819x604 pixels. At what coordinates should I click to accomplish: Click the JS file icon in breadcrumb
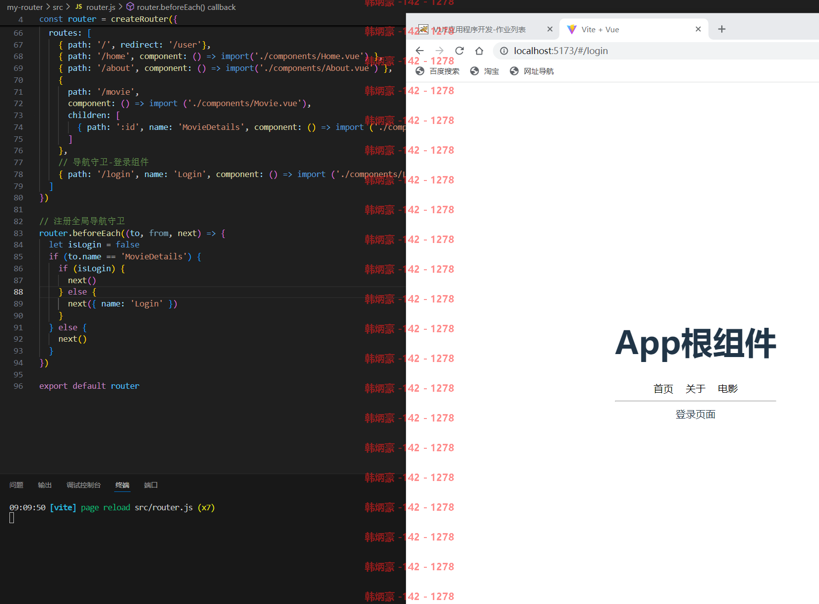pos(78,7)
